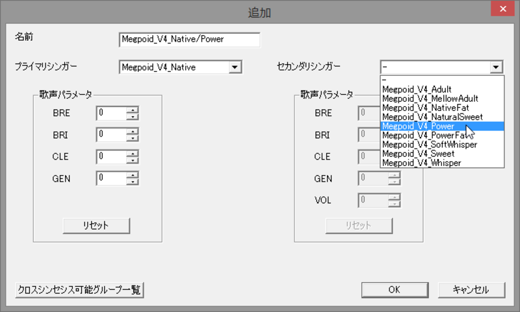Image resolution: width=520 pixels, height=312 pixels.
Task: Click the キャンセル button
Action: 472,290
